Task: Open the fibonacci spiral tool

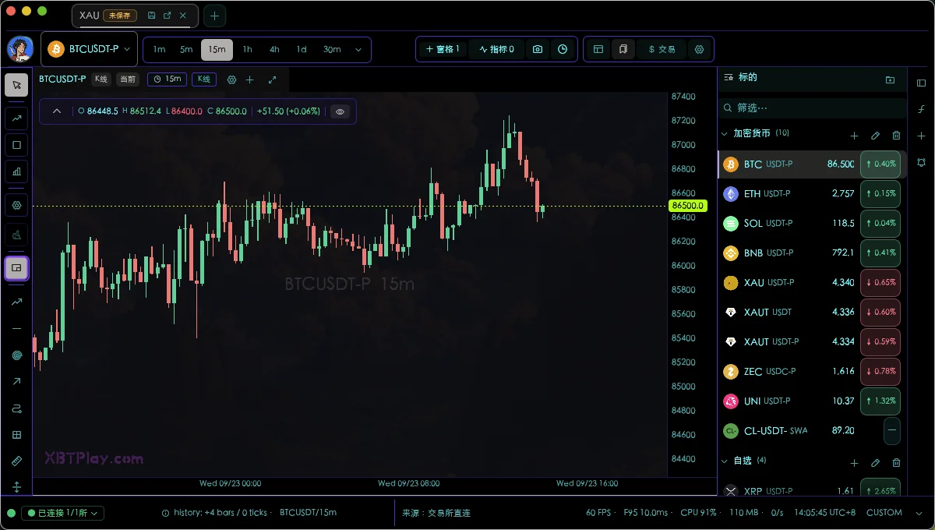Action: pyautogui.click(x=16, y=355)
